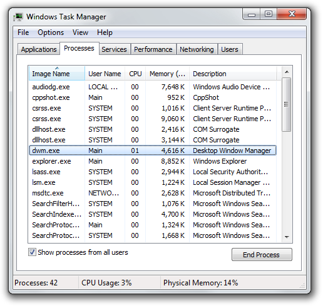The height and width of the screenshot is (306, 323).
Task: Click the LOCAL ... user name cell
Action: [103, 87]
